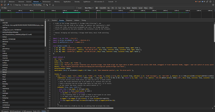Image resolution: width=215 pixels, height=112 pixels.
Task: Enable the Keep log checkbox
Action: click(14, 5)
